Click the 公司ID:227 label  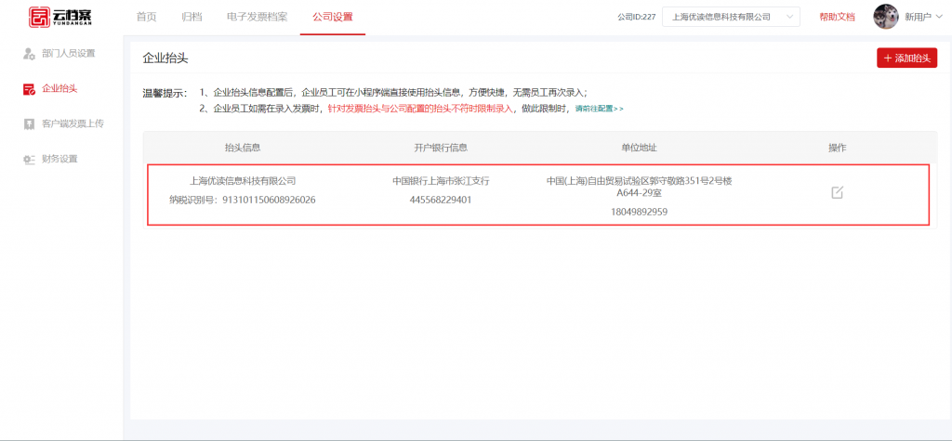[636, 17]
